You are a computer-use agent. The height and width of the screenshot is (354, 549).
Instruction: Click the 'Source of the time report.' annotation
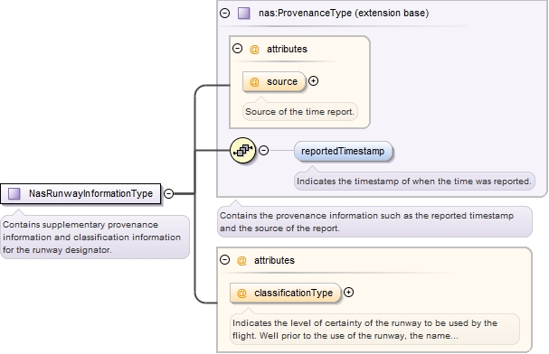coord(299,112)
